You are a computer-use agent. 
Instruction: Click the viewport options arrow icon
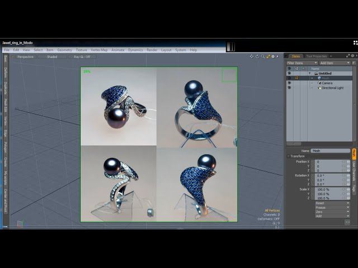tap(277, 56)
